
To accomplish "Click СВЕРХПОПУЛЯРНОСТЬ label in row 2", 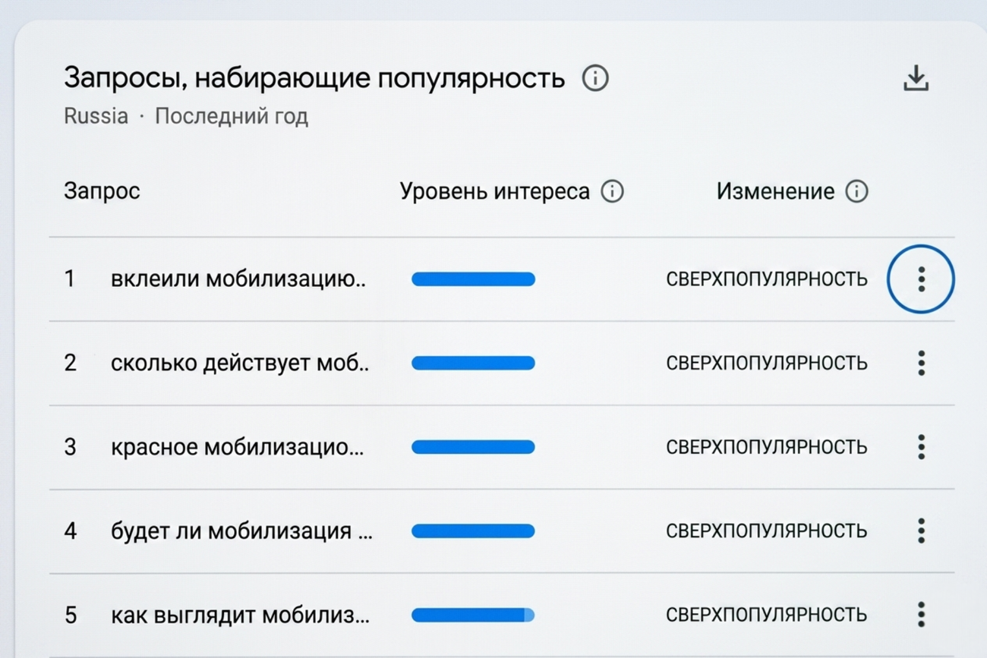I will point(767,363).
